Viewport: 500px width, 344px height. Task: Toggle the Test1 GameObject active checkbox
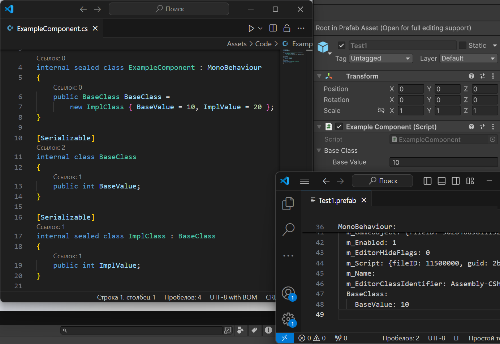pos(341,45)
